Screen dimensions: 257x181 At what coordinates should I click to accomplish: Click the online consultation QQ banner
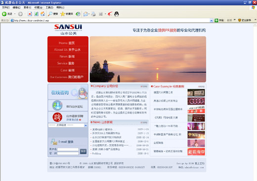pyautogui.click(x=68, y=92)
